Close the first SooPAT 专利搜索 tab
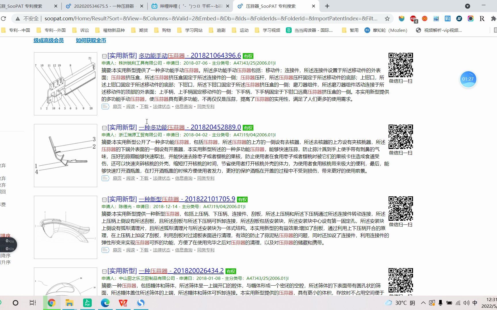 (56, 6)
